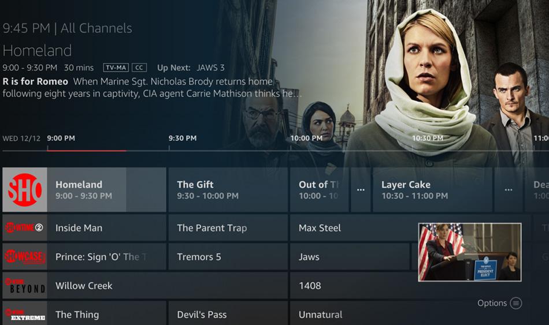Select the Showtime 2 channel logo
This screenshot has height=325, width=549.
click(x=24, y=228)
